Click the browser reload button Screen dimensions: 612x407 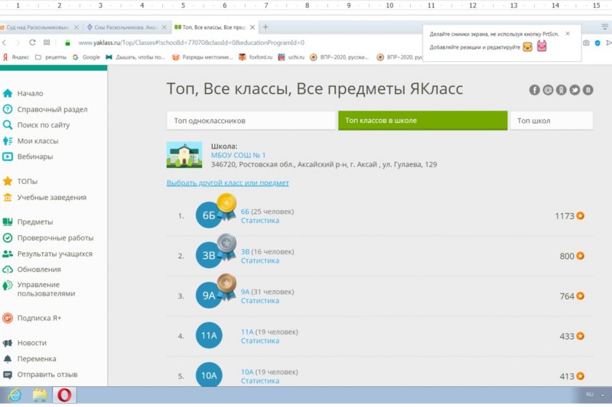32,43
